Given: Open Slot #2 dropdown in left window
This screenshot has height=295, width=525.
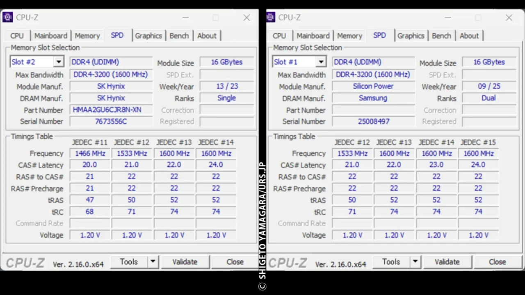Looking at the screenshot, I should pos(59,62).
